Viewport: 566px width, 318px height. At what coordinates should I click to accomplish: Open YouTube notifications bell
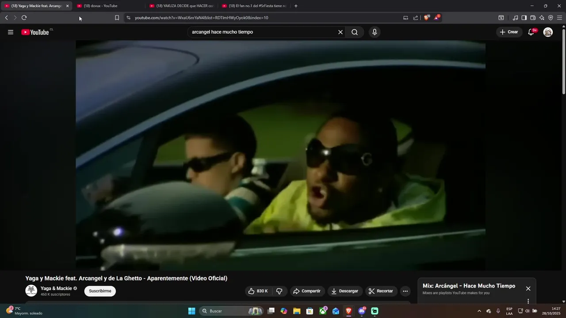(532, 32)
